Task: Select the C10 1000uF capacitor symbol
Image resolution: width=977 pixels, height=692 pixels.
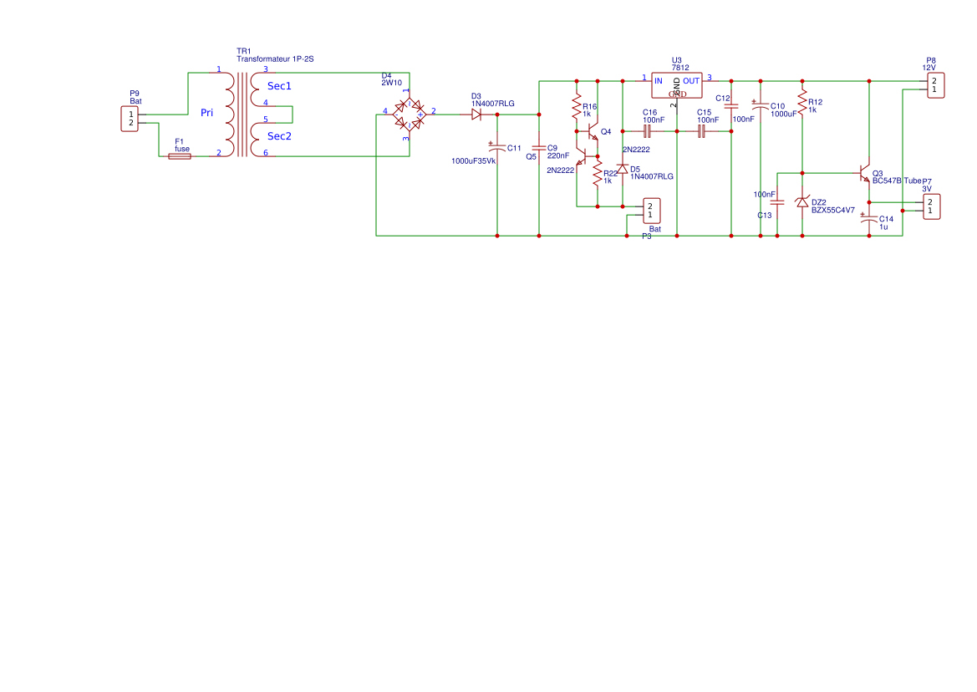Action: [x=761, y=105]
